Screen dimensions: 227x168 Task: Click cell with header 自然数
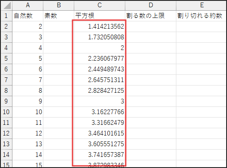click(x=28, y=16)
